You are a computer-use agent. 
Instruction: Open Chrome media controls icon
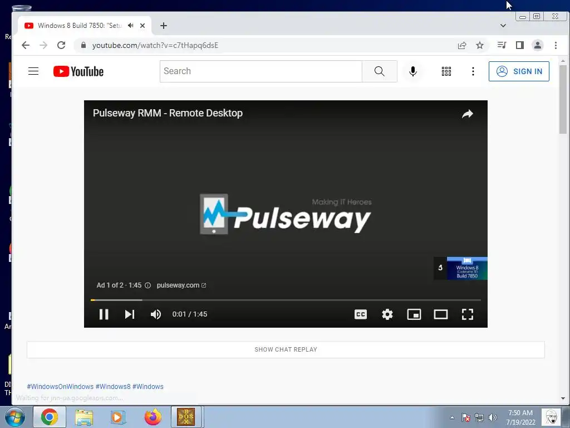click(502, 45)
